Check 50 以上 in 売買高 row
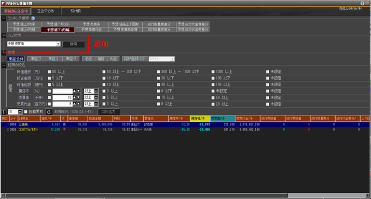The image size is (371, 199). click(213, 97)
